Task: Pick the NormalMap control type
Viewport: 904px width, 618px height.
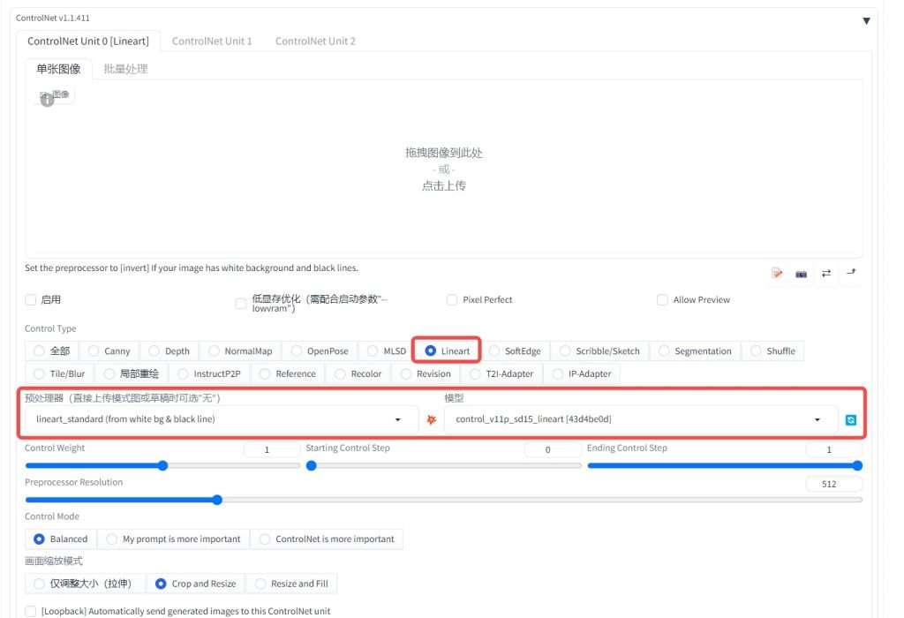Action: [240, 351]
